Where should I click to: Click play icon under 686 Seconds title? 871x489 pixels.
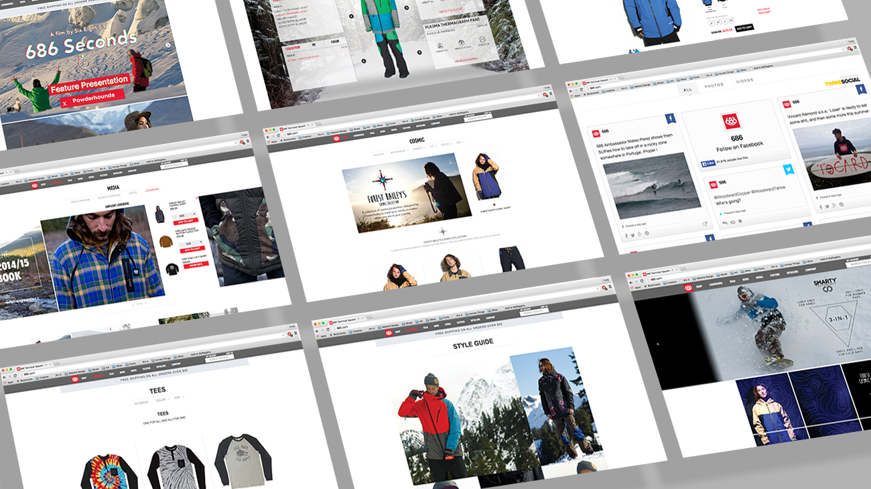(84, 62)
